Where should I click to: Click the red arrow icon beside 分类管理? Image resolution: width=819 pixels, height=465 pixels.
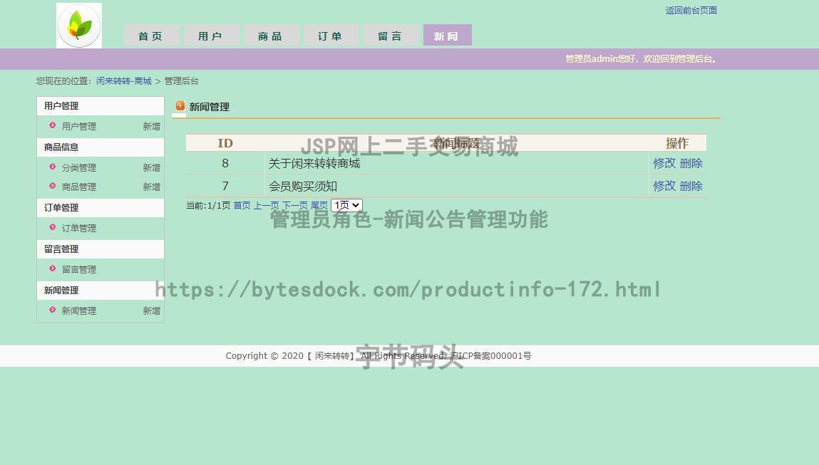[x=53, y=168]
